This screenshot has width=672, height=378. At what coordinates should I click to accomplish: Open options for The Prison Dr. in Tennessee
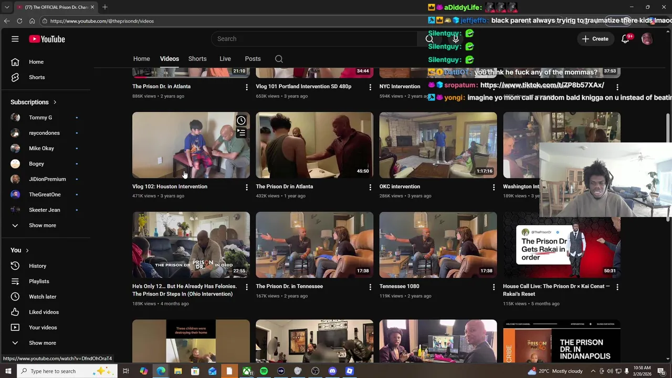[x=370, y=287]
